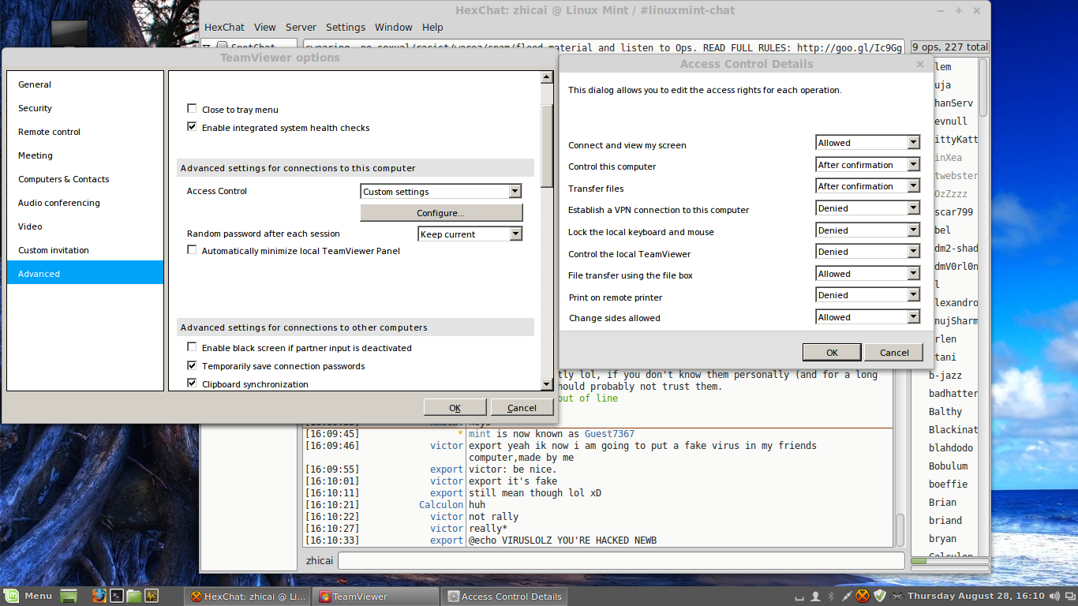This screenshot has height=606, width=1078.
Task: Click the Configure... button
Action: [x=441, y=213]
